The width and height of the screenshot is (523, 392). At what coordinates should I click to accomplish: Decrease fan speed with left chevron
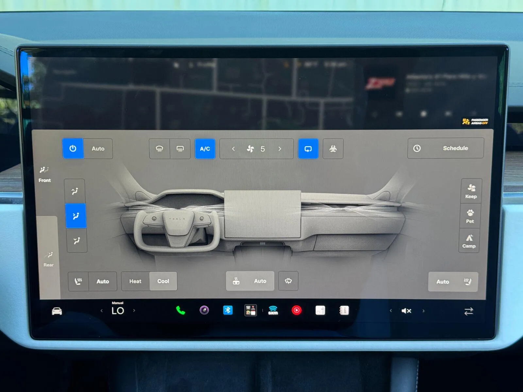coord(233,149)
